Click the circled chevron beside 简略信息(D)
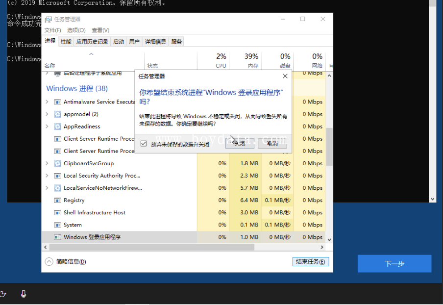Viewport: 443px width, 305px height. [49, 262]
